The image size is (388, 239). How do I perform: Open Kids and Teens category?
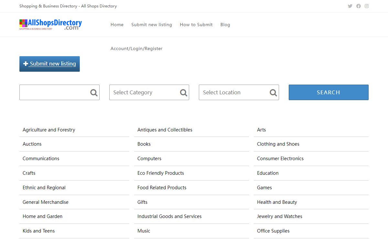[x=39, y=231]
